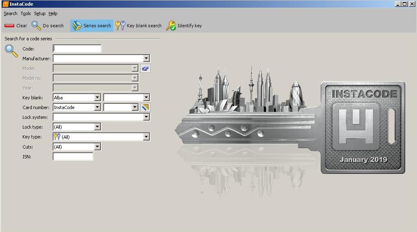Screen dimensions: 417x232
Task: Click the Key blank search keys icon
Action: point(120,26)
